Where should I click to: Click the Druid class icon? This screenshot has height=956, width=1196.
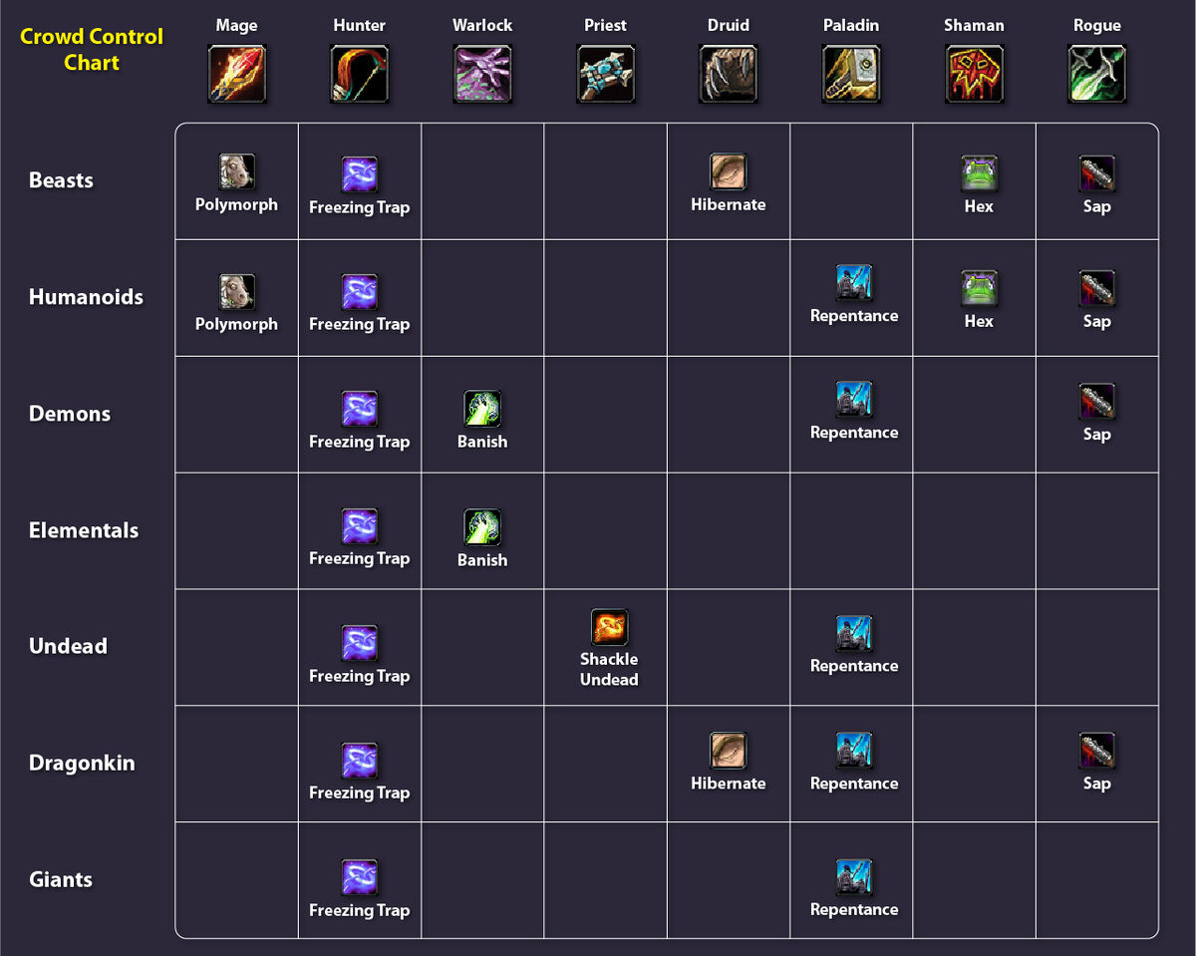tap(729, 72)
